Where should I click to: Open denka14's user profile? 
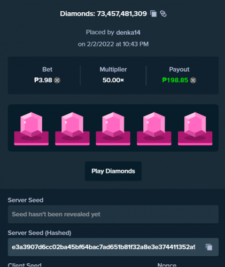128,33
